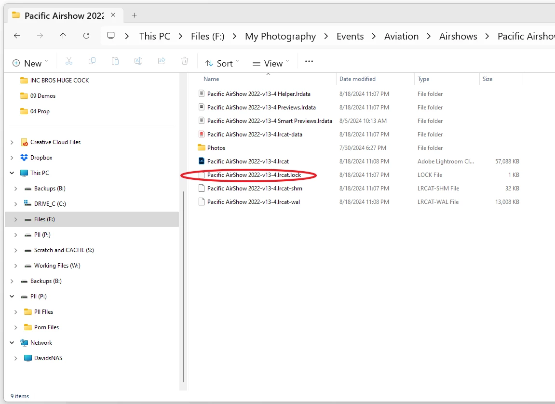Select the Lightroom catalog file icon
The image size is (555, 404).
tap(202, 161)
